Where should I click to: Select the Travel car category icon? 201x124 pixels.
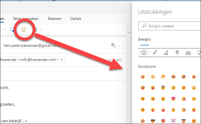click(x=188, y=53)
